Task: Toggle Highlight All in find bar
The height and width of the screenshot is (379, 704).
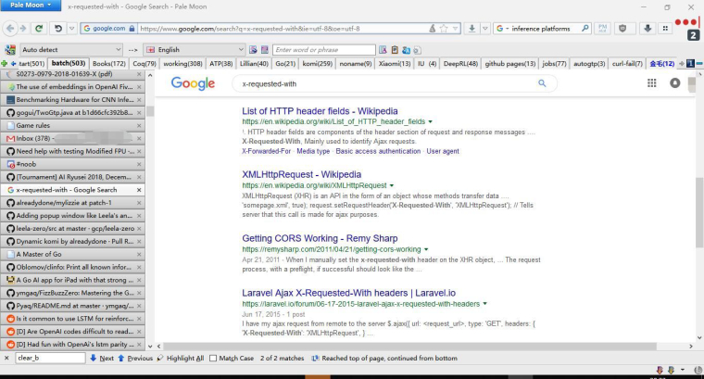Action: click(181, 358)
